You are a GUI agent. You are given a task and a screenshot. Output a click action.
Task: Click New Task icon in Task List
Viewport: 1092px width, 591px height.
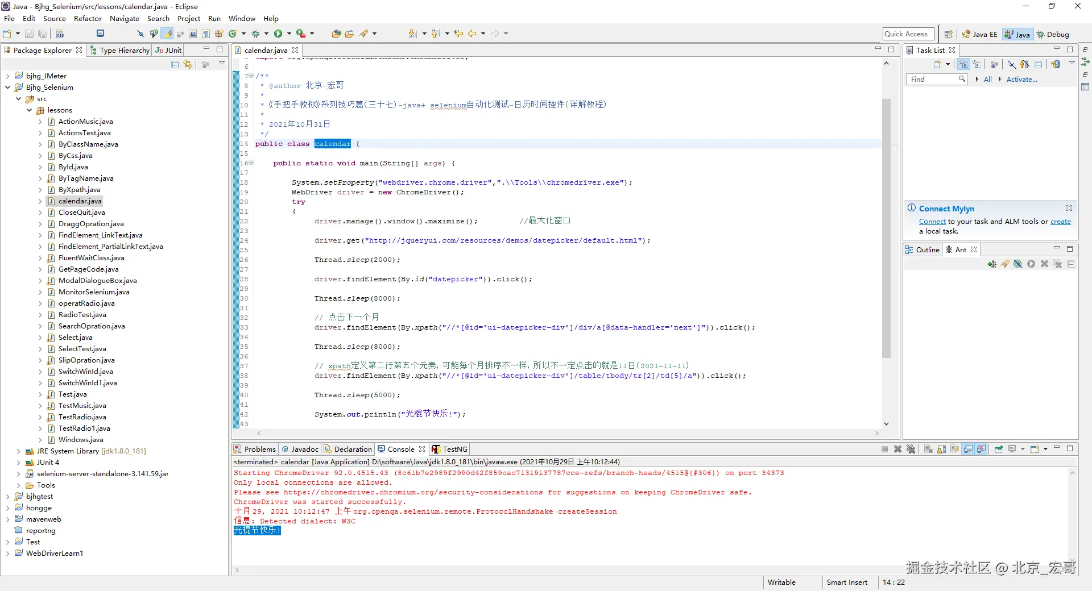[937, 65]
